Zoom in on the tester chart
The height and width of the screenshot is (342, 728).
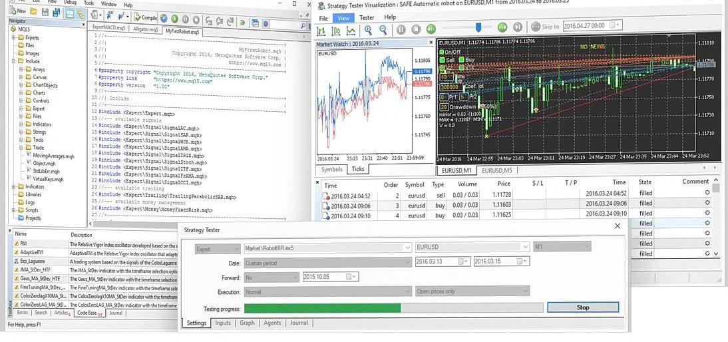tap(369, 30)
